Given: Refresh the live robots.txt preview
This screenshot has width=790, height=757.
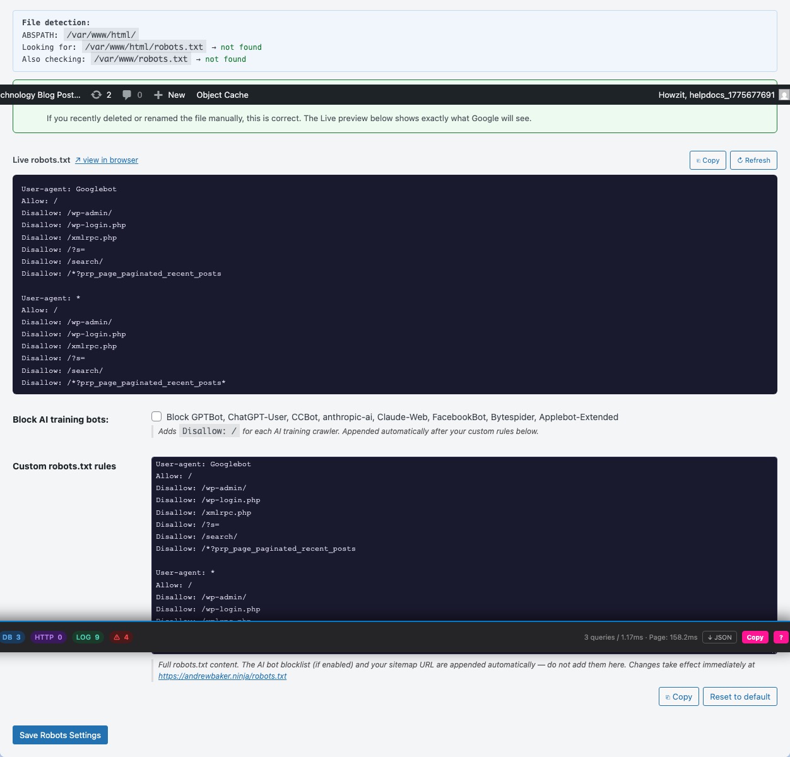Looking at the screenshot, I should (753, 160).
